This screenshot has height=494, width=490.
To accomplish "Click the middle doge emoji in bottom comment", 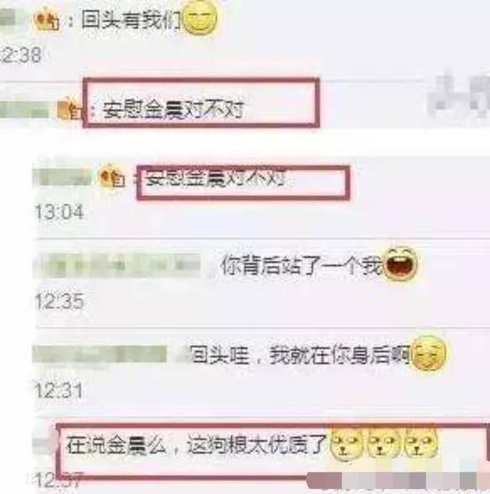I will point(383,443).
